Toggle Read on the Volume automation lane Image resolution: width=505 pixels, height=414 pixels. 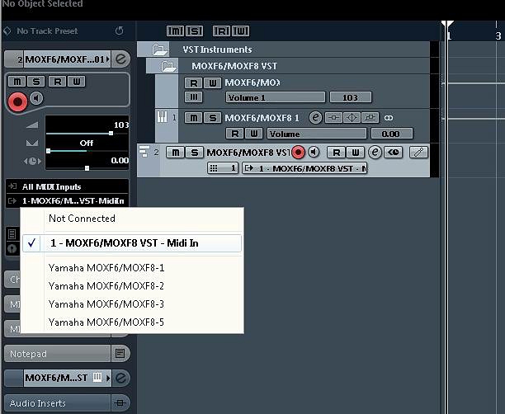click(x=235, y=134)
